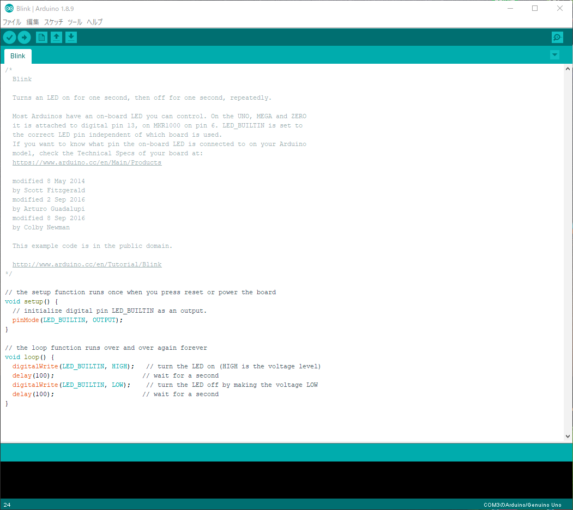Click the 'digitalWrite(LED_BUILTIN, HIGH);' statement
Image resolution: width=573 pixels, height=510 pixels.
click(74, 366)
